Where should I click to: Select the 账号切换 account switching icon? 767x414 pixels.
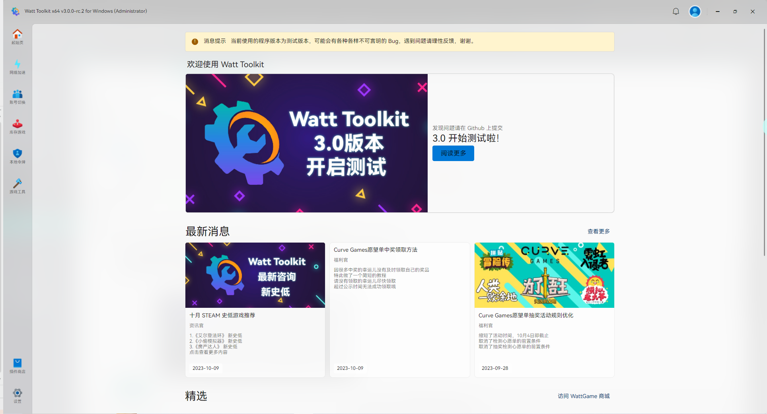pos(17,97)
